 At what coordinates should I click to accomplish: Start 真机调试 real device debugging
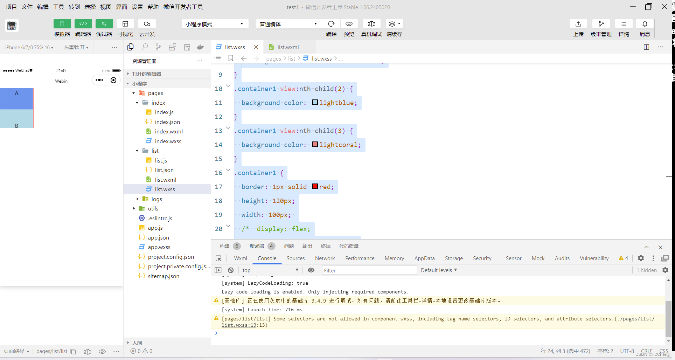371,23
